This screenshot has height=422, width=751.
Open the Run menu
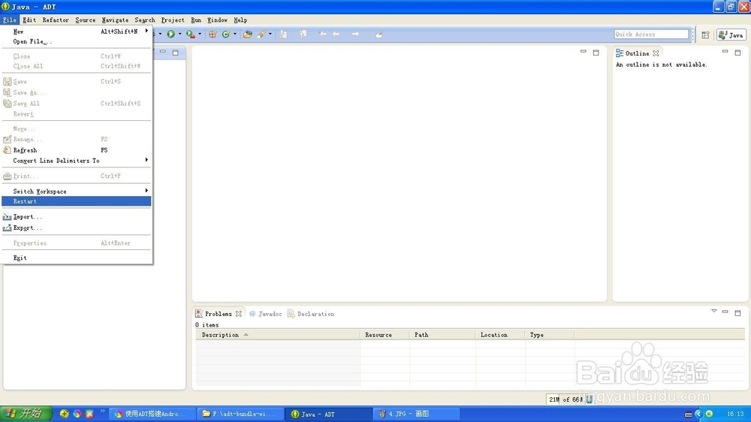coord(196,20)
